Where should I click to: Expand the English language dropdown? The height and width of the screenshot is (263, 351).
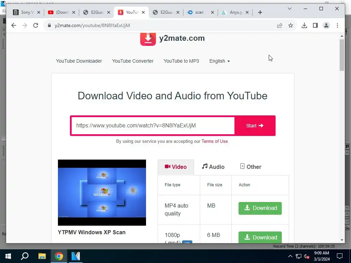pos(220,61)
